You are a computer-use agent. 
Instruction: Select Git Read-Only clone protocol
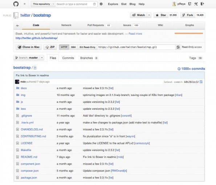[87, 47]
